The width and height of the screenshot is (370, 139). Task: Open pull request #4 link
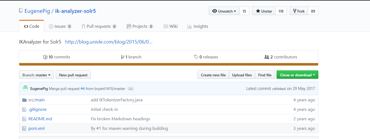click(x=83, y=89)
